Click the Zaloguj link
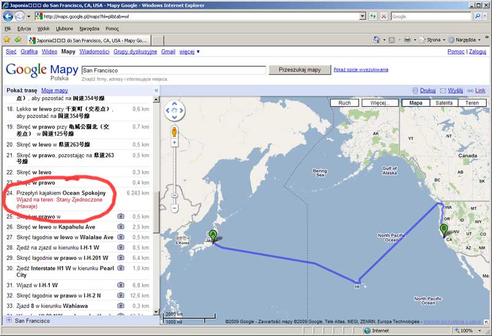 pyautogui.click(x=478, y=52)
